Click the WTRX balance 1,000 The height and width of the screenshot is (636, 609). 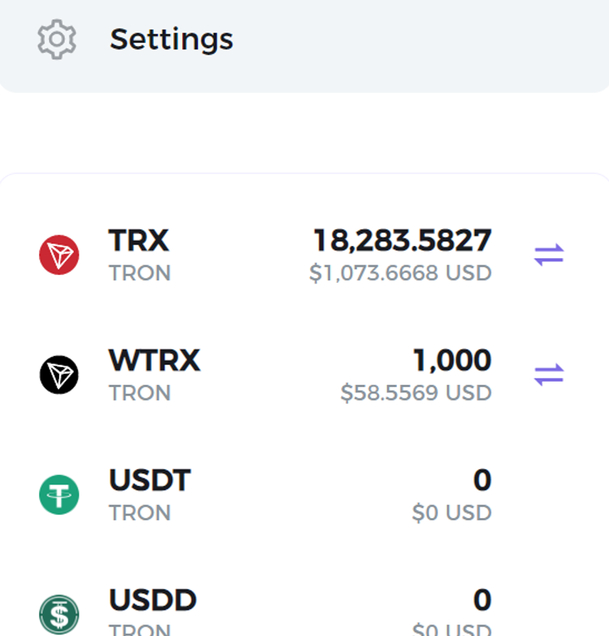452,360
